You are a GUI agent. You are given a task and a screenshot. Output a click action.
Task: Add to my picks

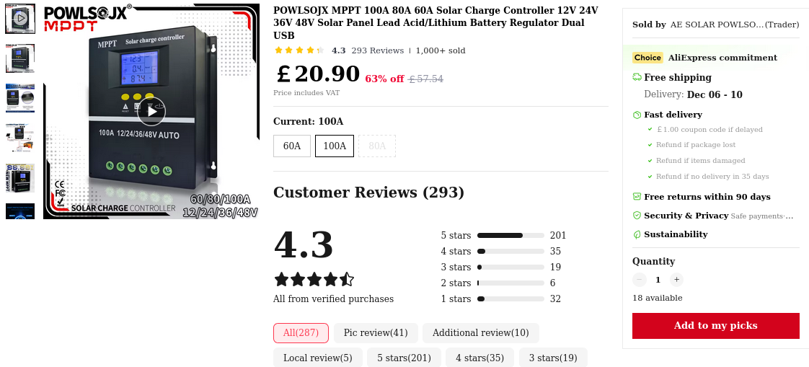tap(715, 326)
